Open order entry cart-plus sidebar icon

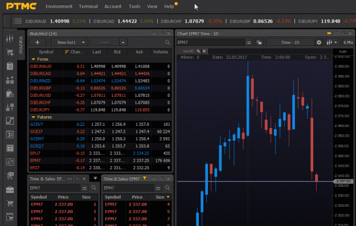click(10, 52)
